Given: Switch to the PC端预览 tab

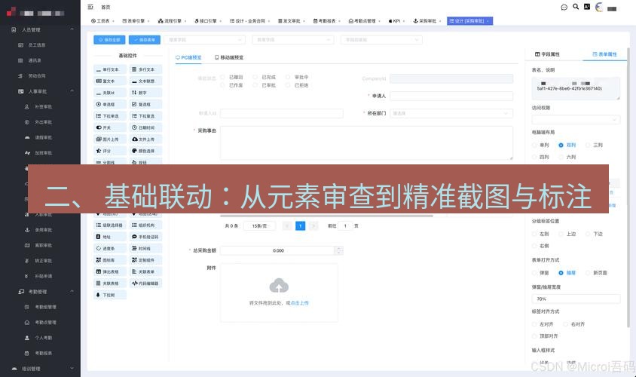Looking at the screenshot, I should (x=188, y=57).
